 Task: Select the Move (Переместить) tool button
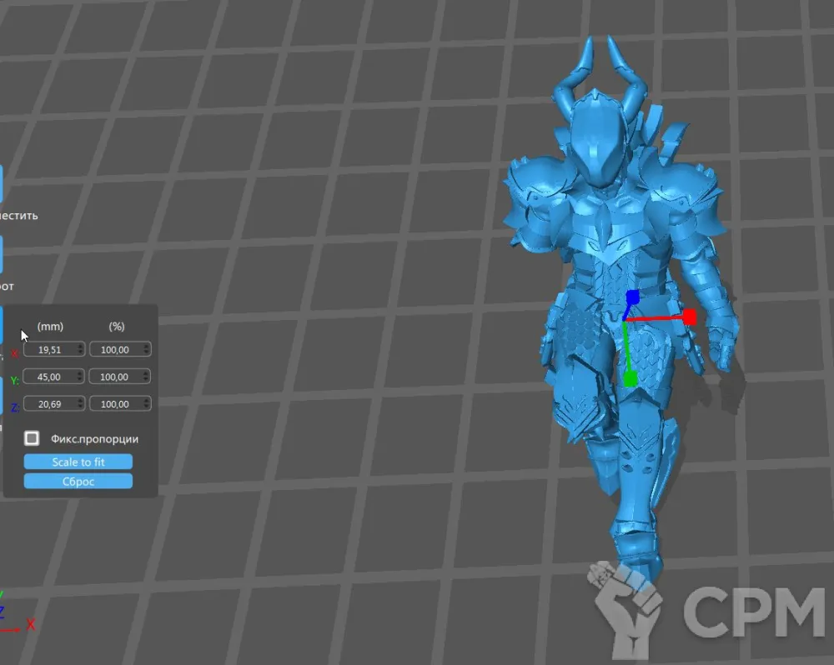tap(1, 183)
